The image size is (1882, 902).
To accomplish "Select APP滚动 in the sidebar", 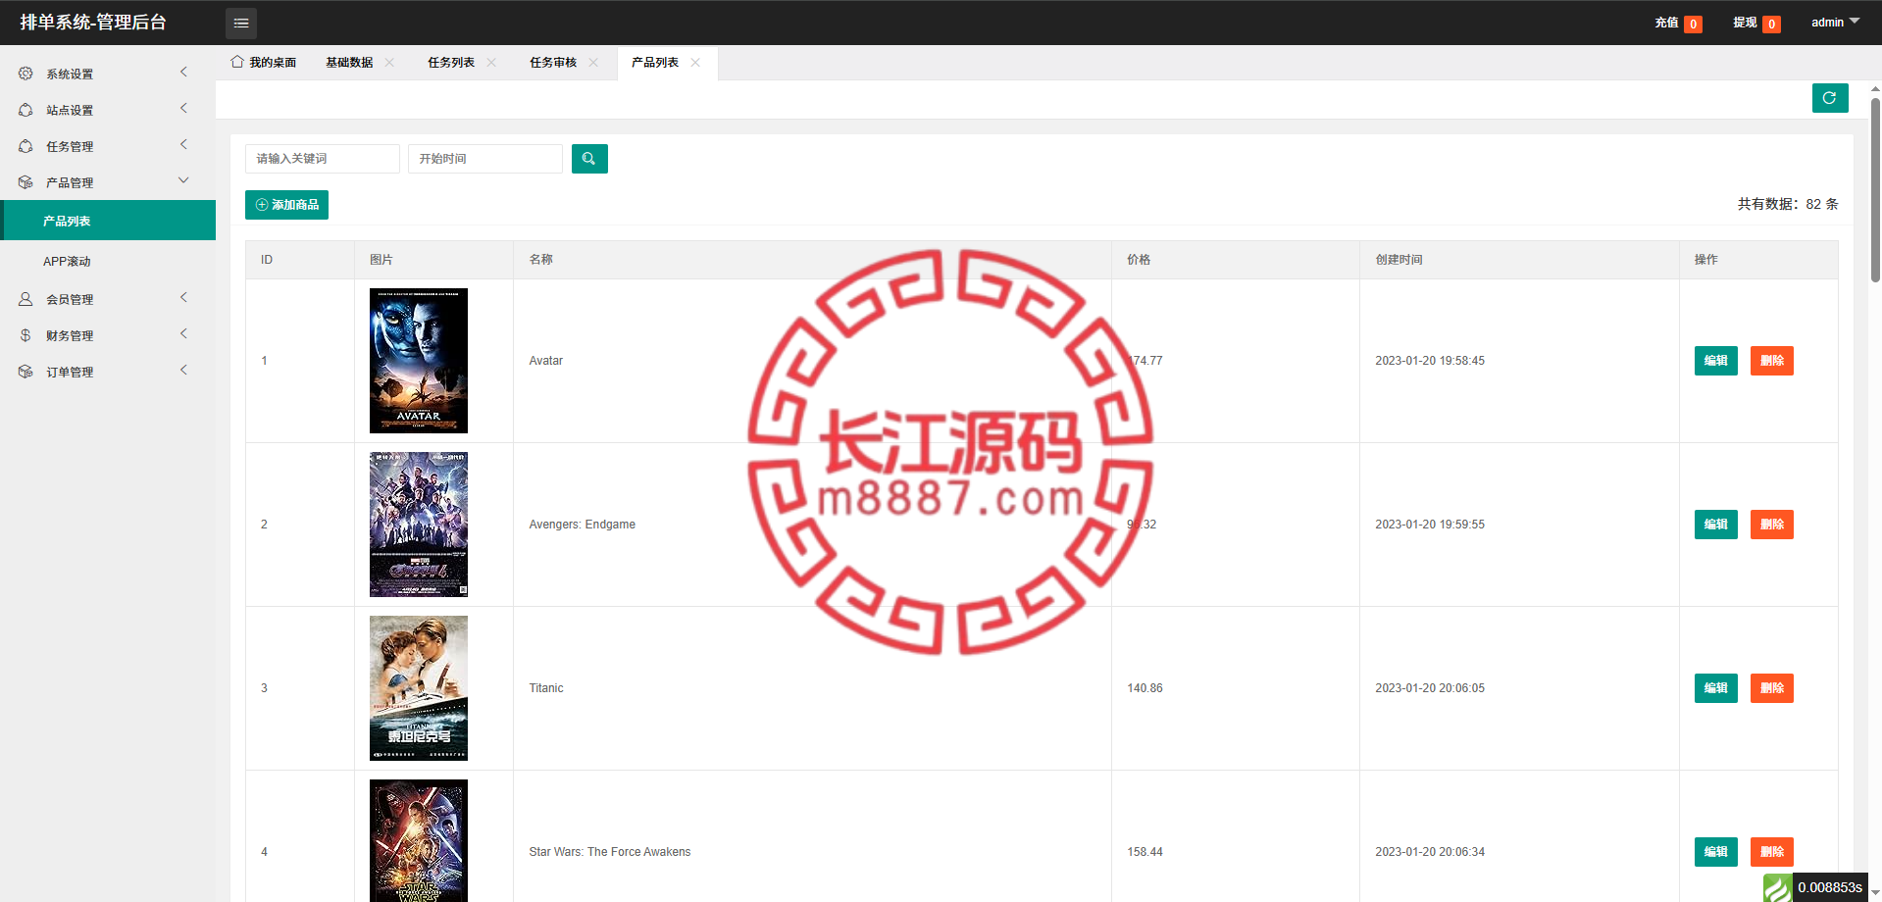I will point(108,261).
